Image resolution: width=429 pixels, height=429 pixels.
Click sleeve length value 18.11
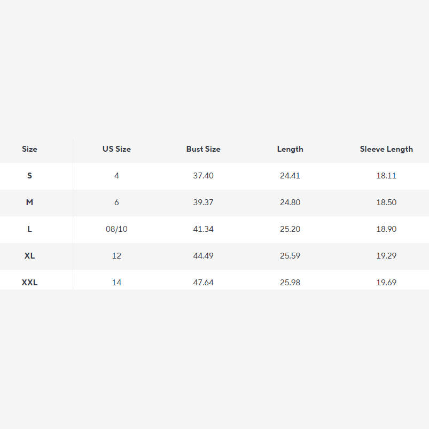click(386, 175)
